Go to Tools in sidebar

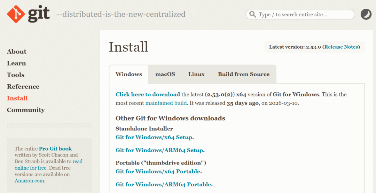tap(16, 75)
